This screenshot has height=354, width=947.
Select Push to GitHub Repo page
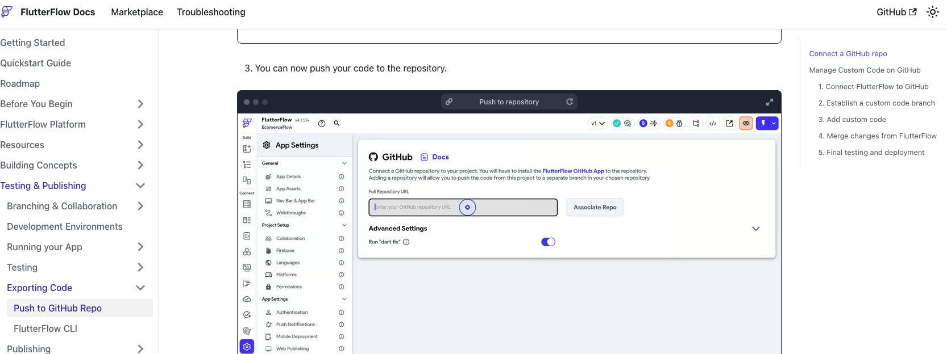80,308
